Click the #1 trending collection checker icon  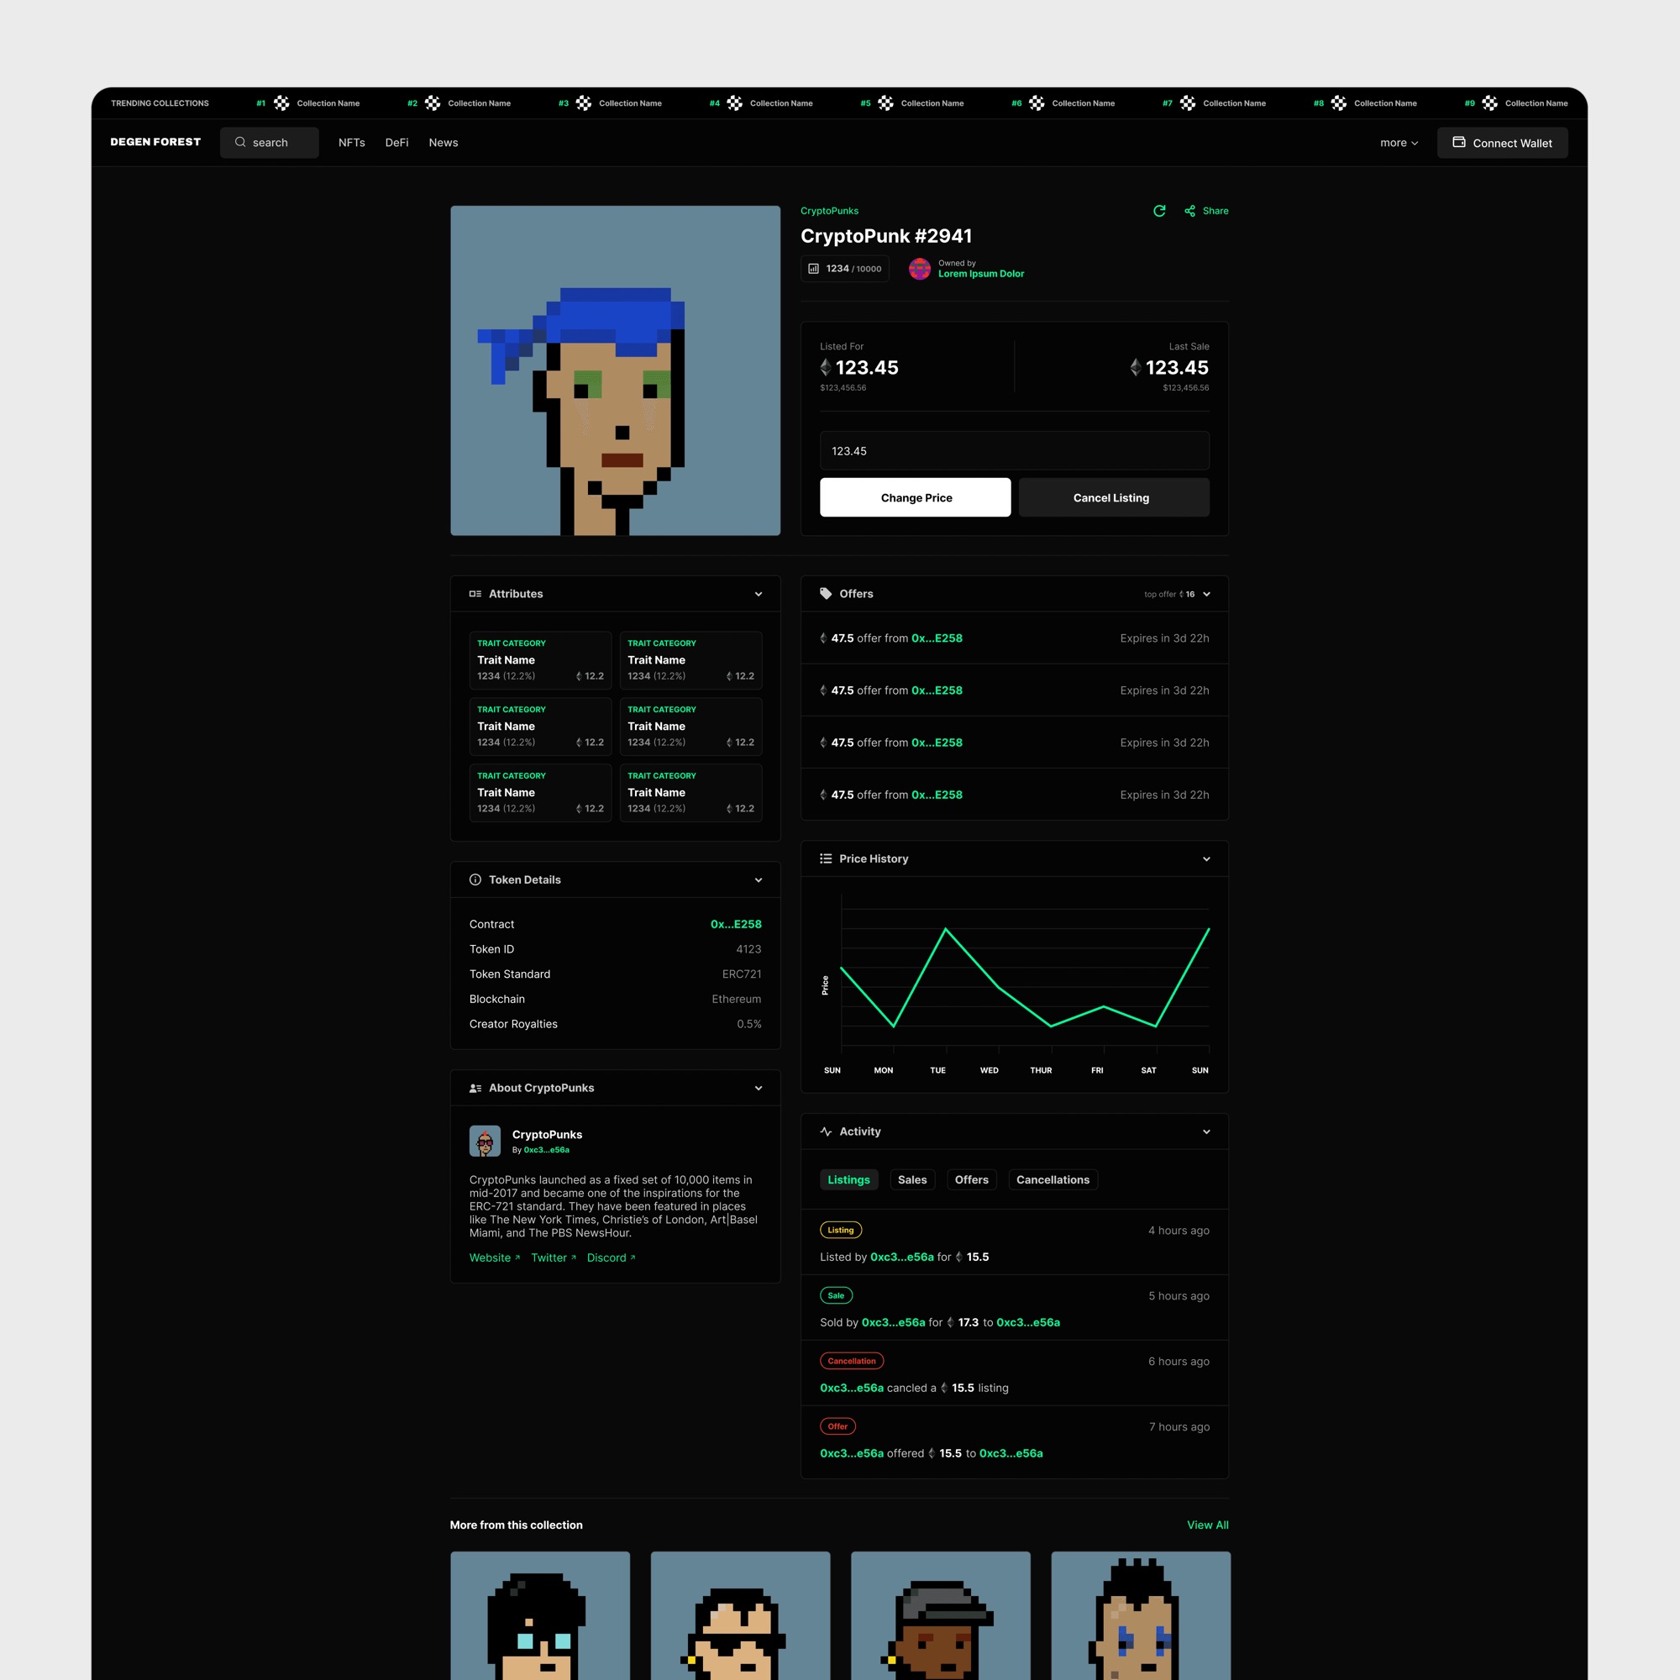click(x=281, y=103)
